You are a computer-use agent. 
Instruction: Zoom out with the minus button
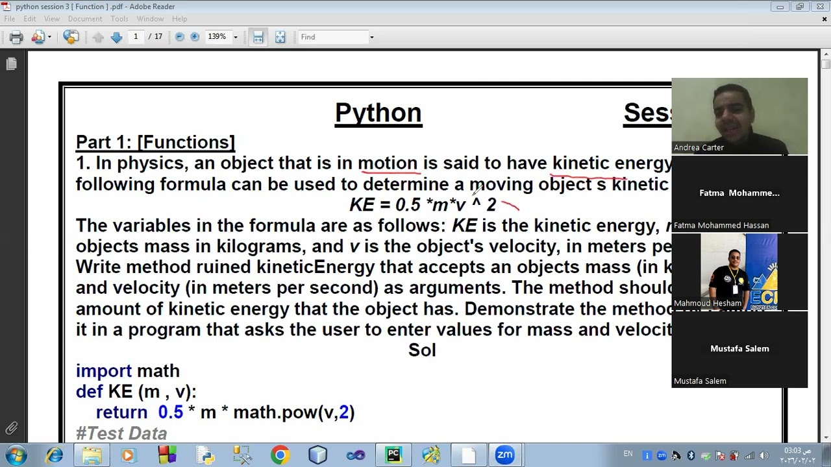tap(180, 37)
